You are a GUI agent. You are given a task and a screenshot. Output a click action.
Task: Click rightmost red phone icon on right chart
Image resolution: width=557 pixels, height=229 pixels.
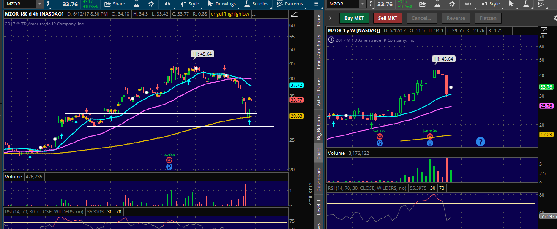tap(429, 136)
